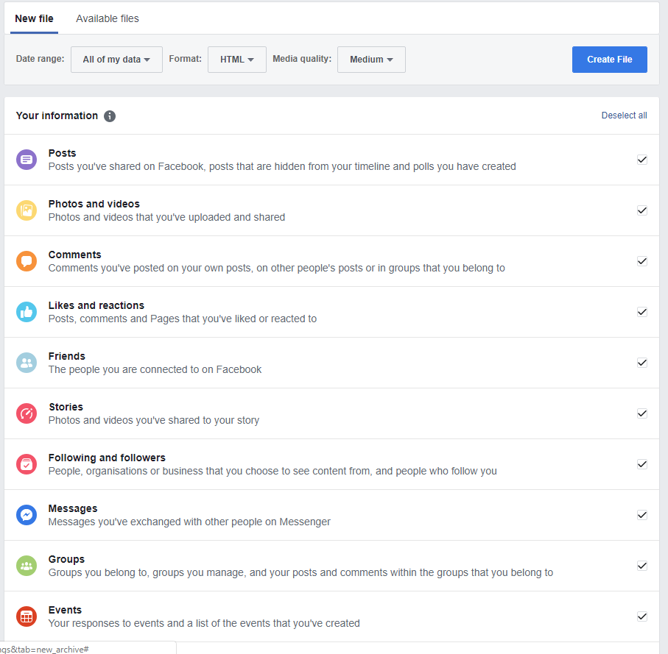Click the Posts heading text
Viewport: 668px width, 654px height.
pos(62,153)
